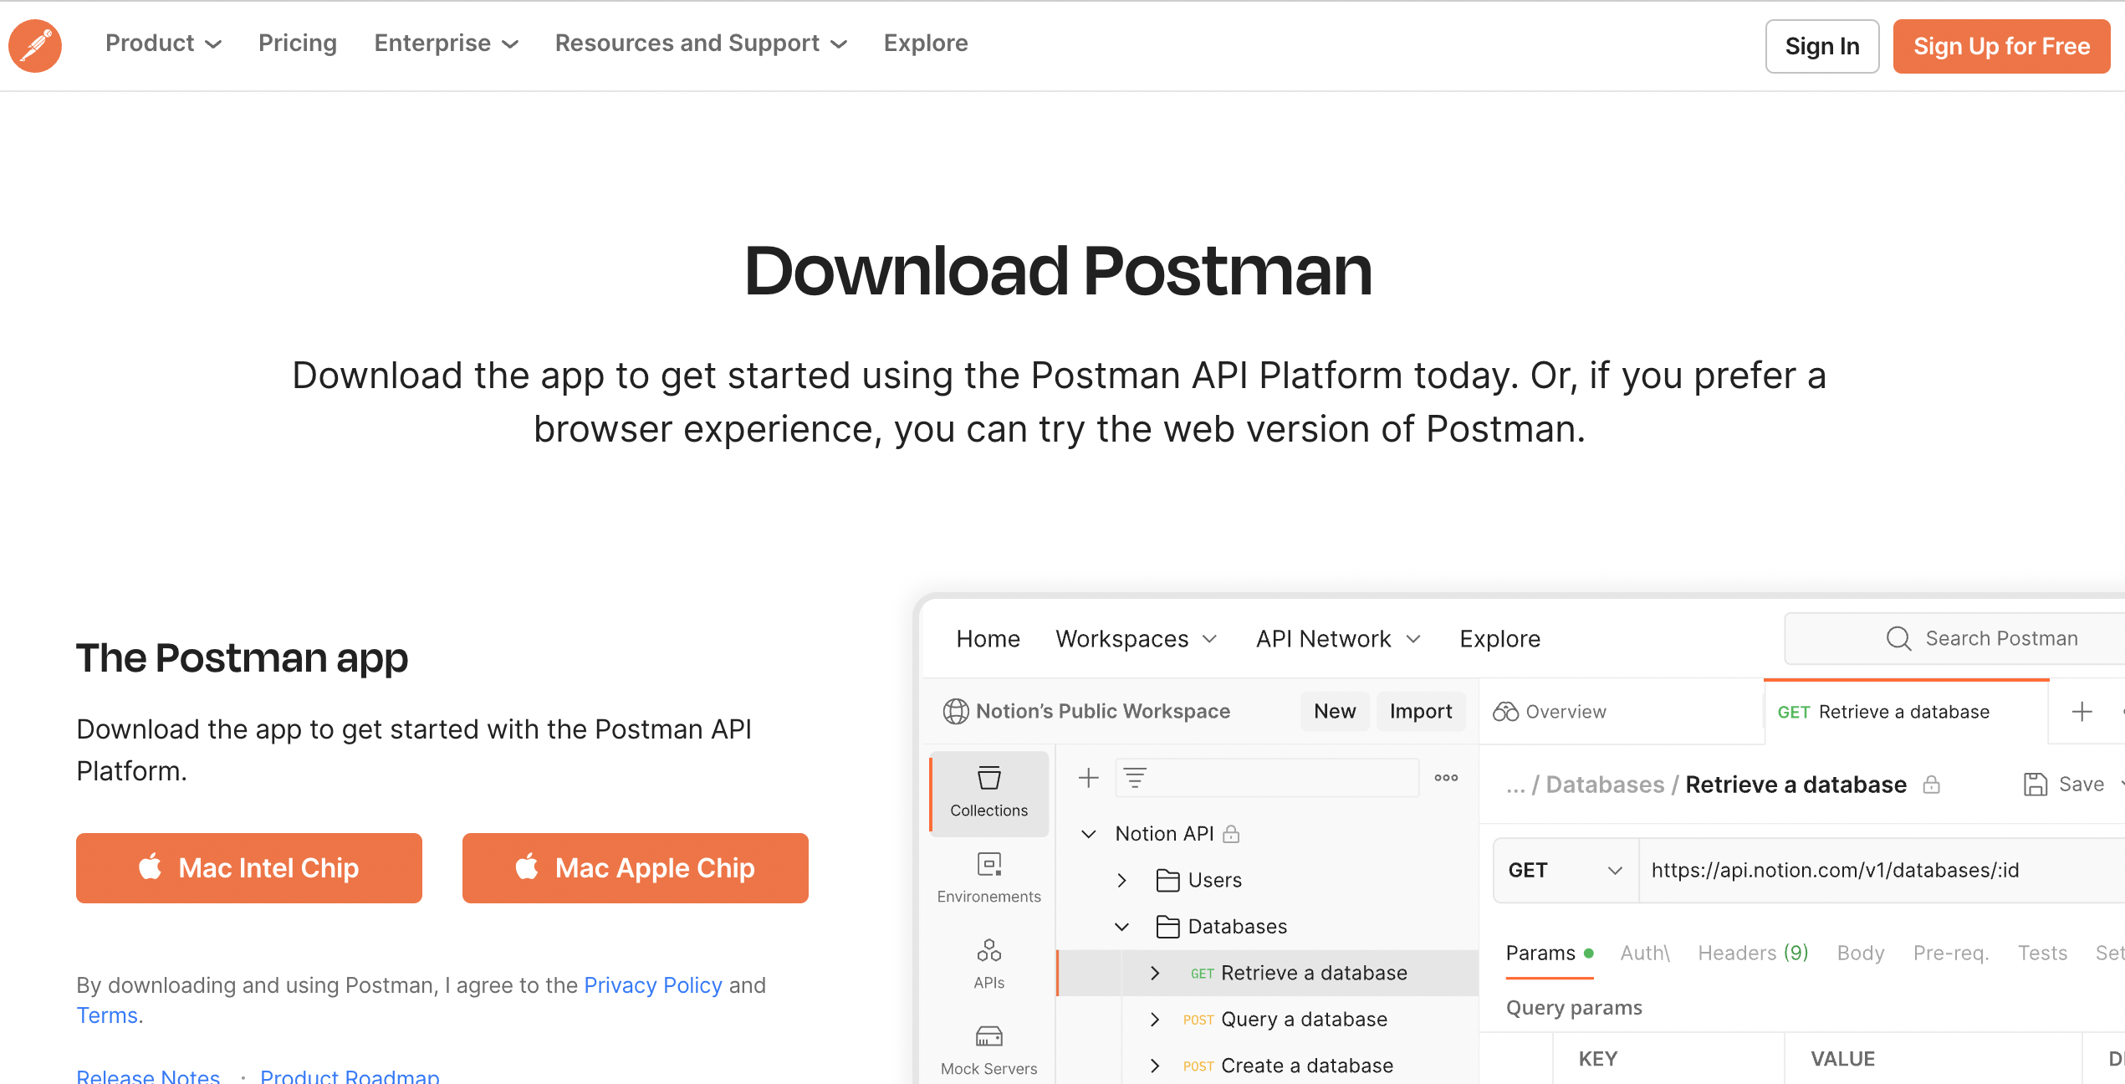Image resolution: width=2125 pixels, height=1084 pixels.
Task: Collapse the Databases folder
Action: 1122,926
